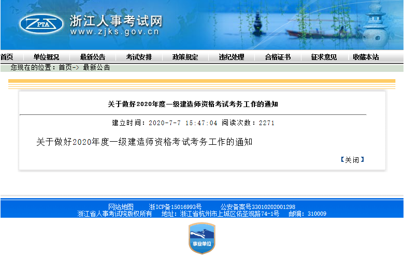Click the 【关闭】 close link

coord(352,160)
